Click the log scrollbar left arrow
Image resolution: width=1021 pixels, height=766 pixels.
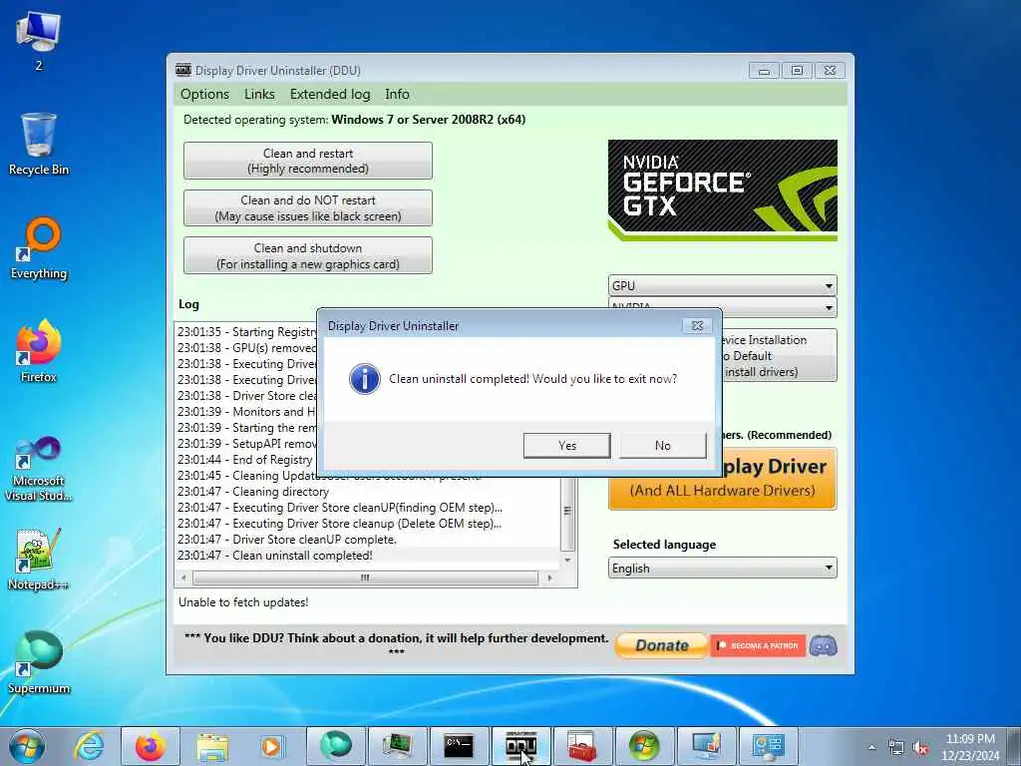pos(183,577)
